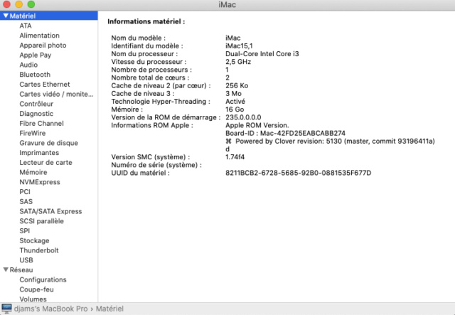Screen dimensions: 455x315
Task: Close the window with the red button
Action: 6,4
